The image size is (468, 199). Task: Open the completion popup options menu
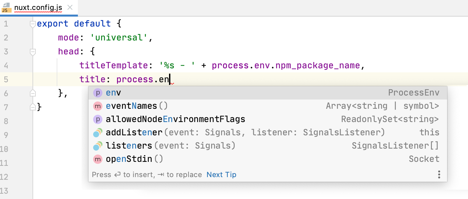(439, 174)
